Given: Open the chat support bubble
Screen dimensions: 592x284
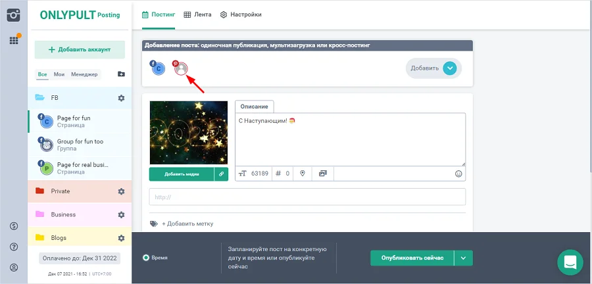Looking at the screenshot, I should pyautogui.click(x=570, y=262).
